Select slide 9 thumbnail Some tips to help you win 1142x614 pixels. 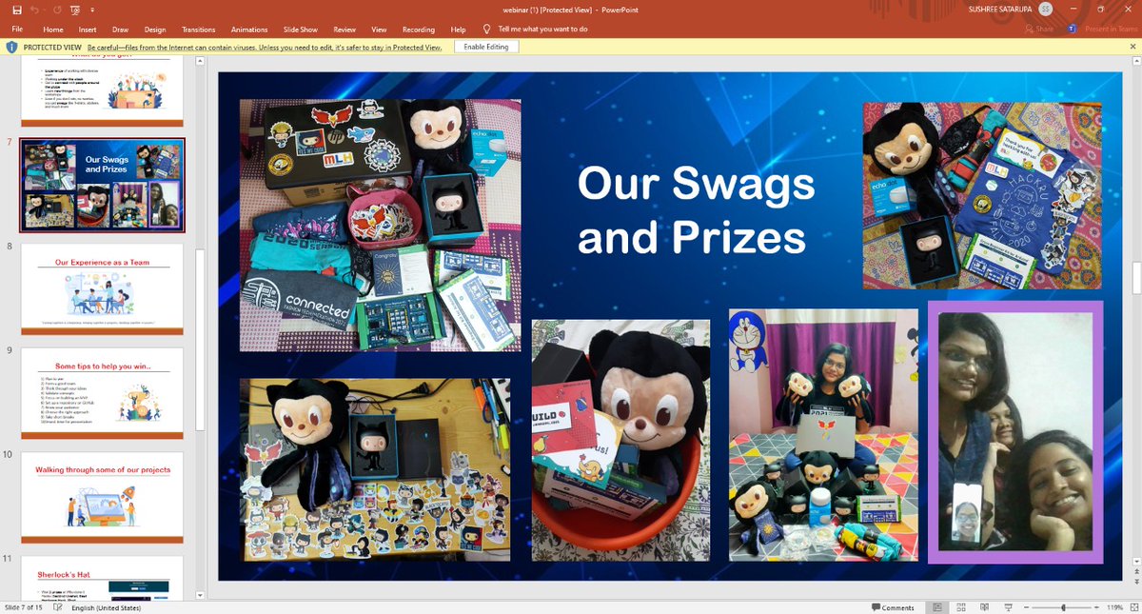tap(102, 393)
